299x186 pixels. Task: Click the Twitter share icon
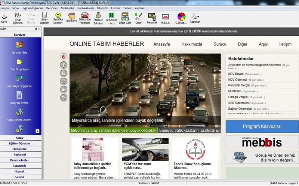point(64,73)
